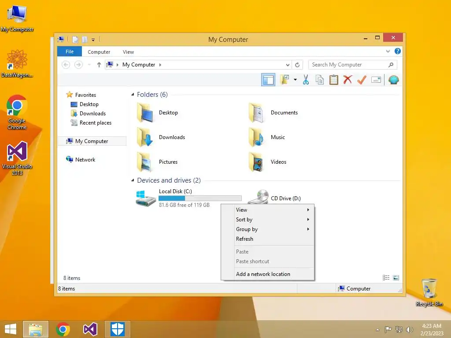Click the Copy toolbar icon

pyautogui.click(x=320, y=80)
